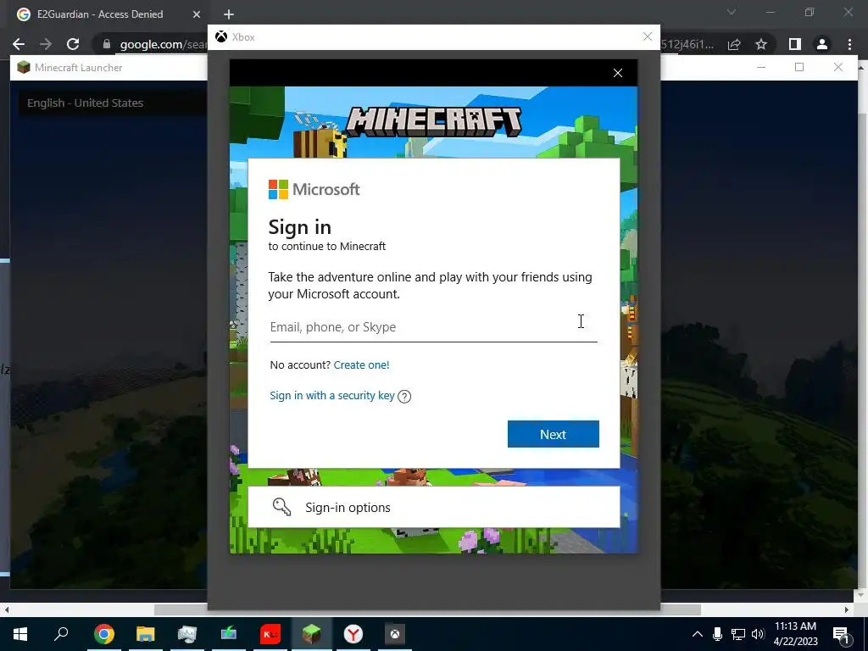This screenshot has width=868, height=651.
Task: Click the horizontal scrollbar left arrow
Action: tap(7, 610)
